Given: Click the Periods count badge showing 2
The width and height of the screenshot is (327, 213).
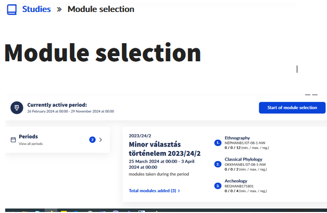Looking at the screenshot, I should pos(92,140).
